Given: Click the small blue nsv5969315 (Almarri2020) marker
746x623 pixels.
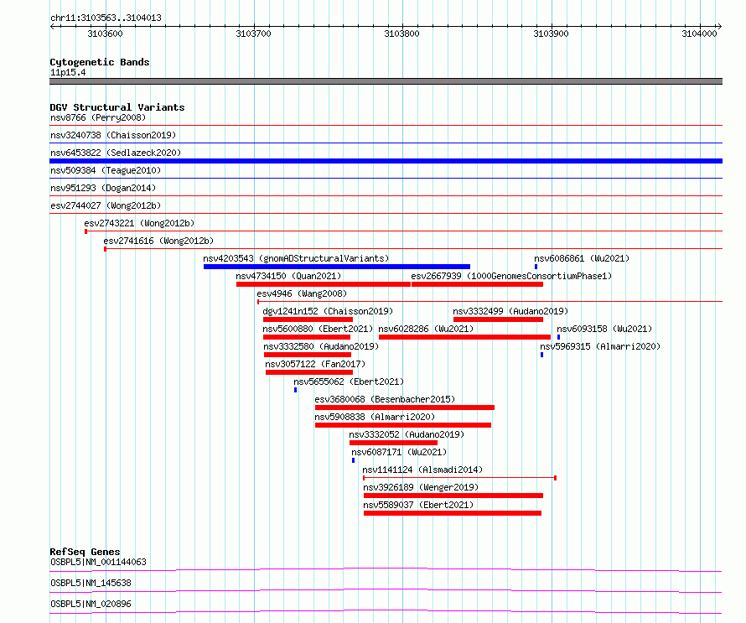Looking at the screenshot, I should click(x=541, y=355).
